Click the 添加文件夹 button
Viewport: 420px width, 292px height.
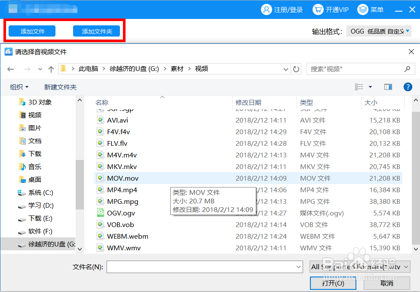(x=97, y=31)
